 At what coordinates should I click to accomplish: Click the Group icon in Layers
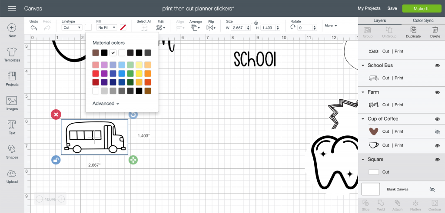point(368,30)
